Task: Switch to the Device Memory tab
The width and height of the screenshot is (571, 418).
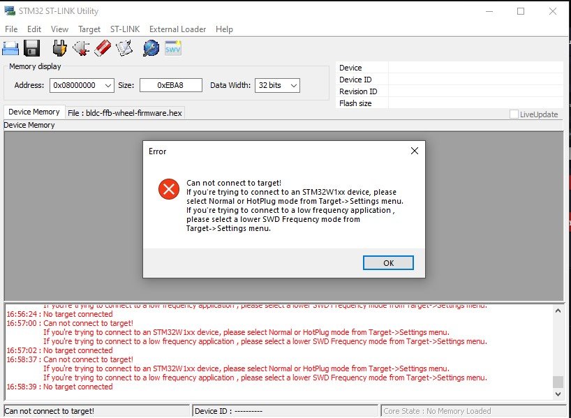Action: click(x=34, y=112)
